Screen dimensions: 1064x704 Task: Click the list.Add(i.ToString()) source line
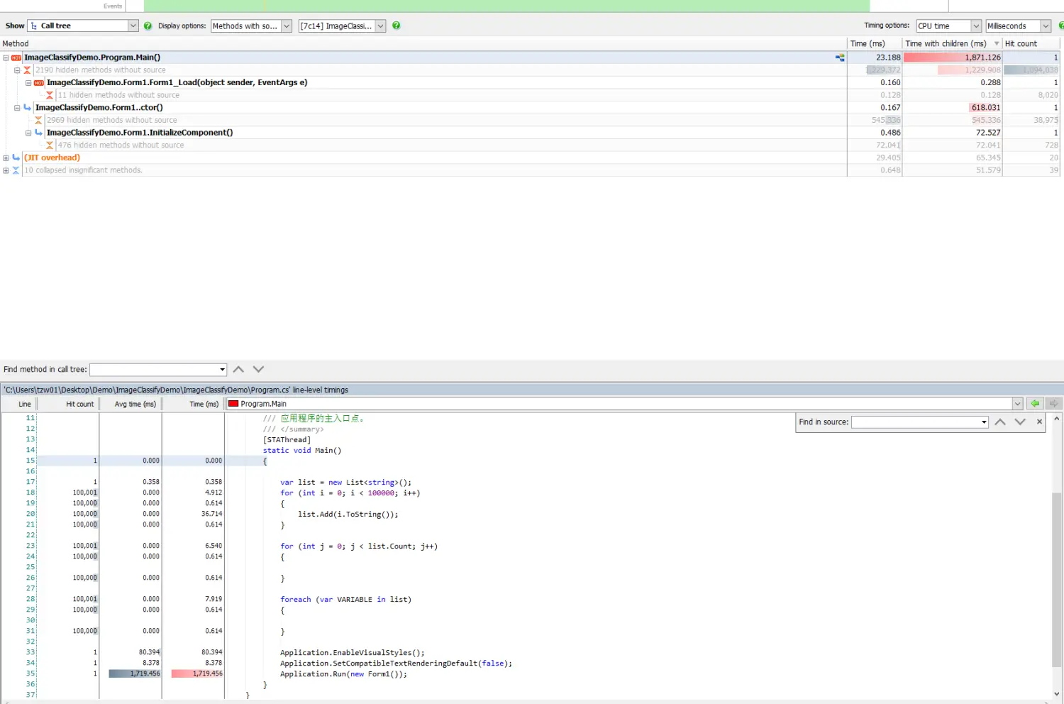(x=348, y=515)
